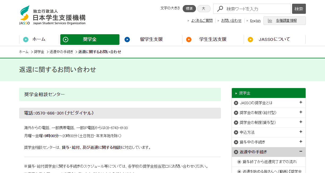Click the orange 学生生活支援 arrow icon
The width and height of the screenshot is (325, 173).
pyautogui.click(x=189, y=39)
